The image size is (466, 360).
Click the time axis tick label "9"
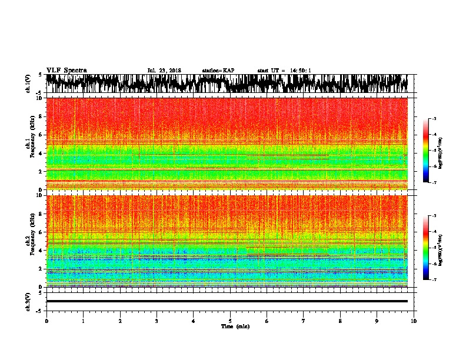coord(377,321)
